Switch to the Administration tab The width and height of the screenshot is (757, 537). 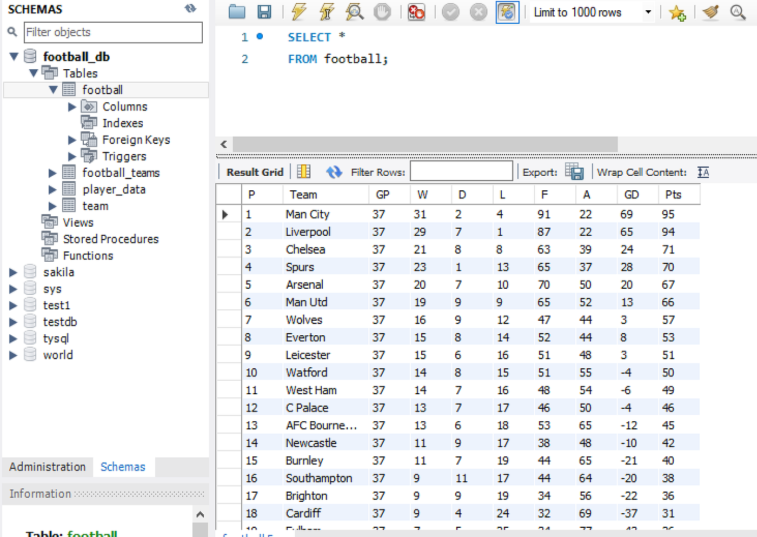click(x=47, y=466)
